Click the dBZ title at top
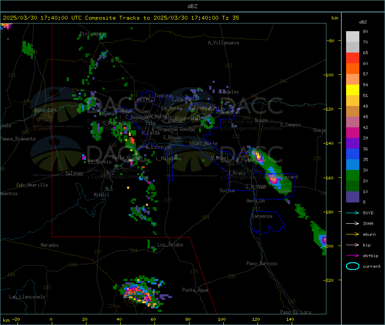The image size is (385, 325). pyautogui.click(x=192, y=6)
